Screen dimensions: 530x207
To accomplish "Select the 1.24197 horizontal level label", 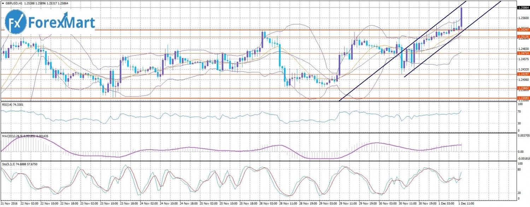I will coord(523,74).
